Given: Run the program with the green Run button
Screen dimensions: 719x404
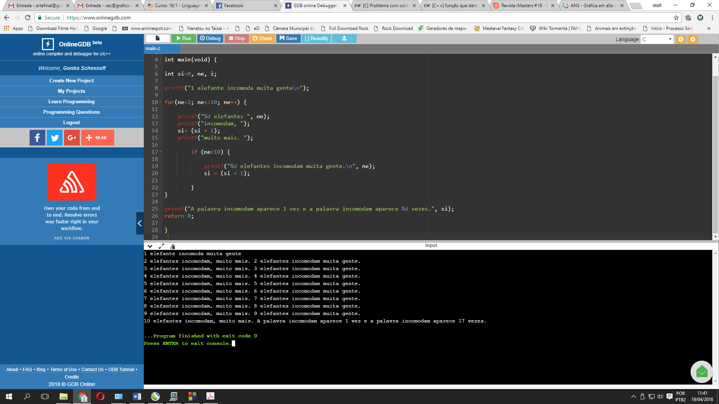Looking at the screenshot, I should click(184, 38).
